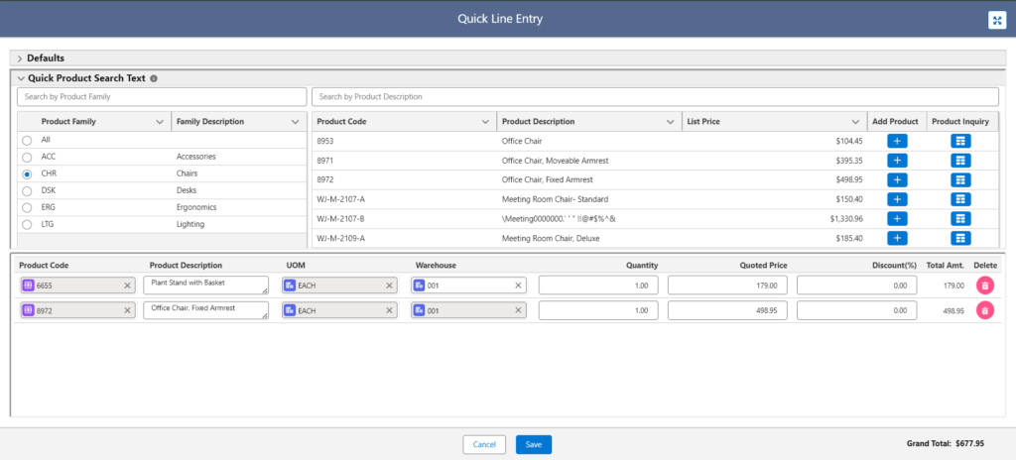Click the info icon beside Quick Product Search Text
The height and width of the screenshot is (460, 1016).
coord(154,78)
